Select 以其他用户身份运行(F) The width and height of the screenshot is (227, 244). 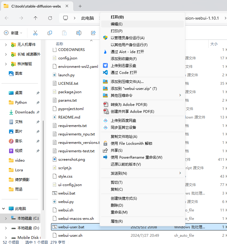[142, 45]
